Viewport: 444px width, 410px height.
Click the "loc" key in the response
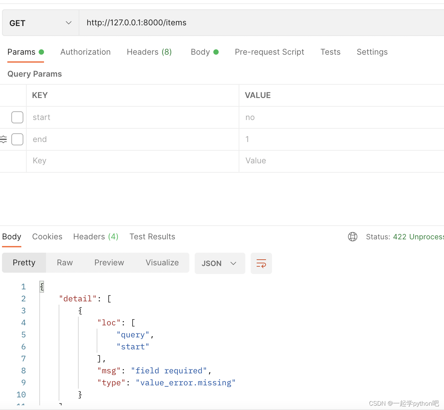(x=109, y=323)
